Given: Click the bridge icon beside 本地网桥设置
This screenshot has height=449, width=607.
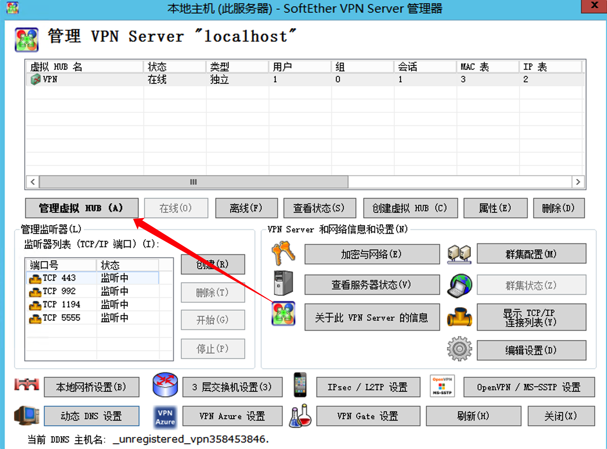Looking at the screenshot, I should point(27,384).
